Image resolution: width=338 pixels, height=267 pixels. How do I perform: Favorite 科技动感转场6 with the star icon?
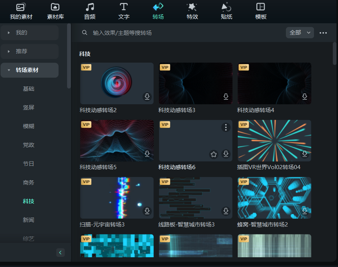[x=213, y=154]
